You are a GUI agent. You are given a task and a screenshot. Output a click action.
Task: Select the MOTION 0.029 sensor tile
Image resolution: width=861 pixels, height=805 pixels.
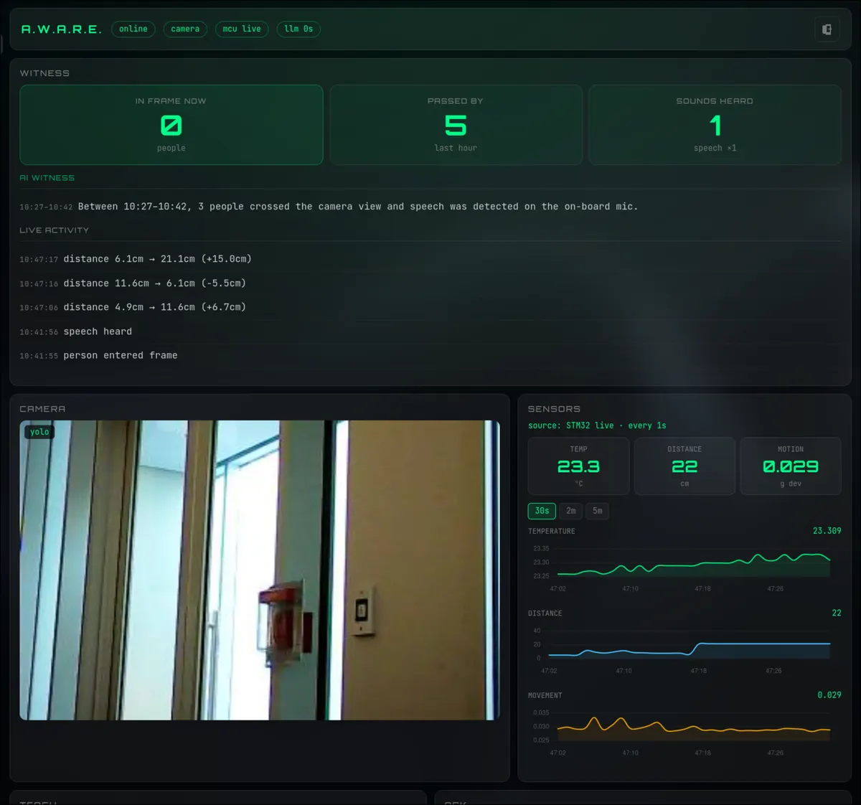(791, 466)
